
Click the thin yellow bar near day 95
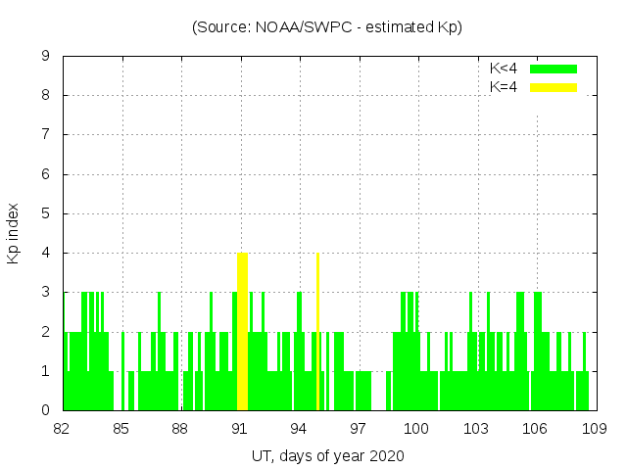click(317, 331)
